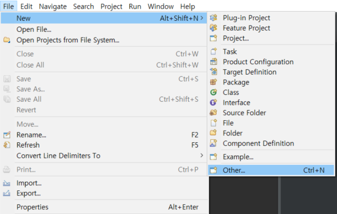337x214 pixels.
Task: Click the Import icon
Action: coord(7,183)
